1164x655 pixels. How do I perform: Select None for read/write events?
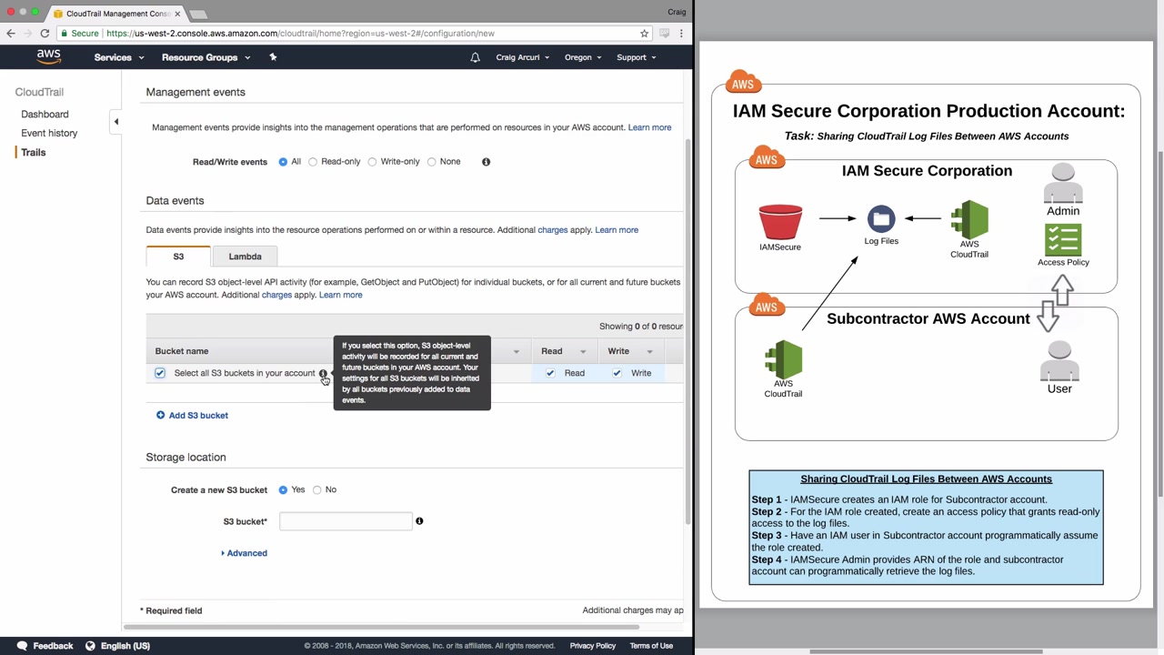(431, 162)
